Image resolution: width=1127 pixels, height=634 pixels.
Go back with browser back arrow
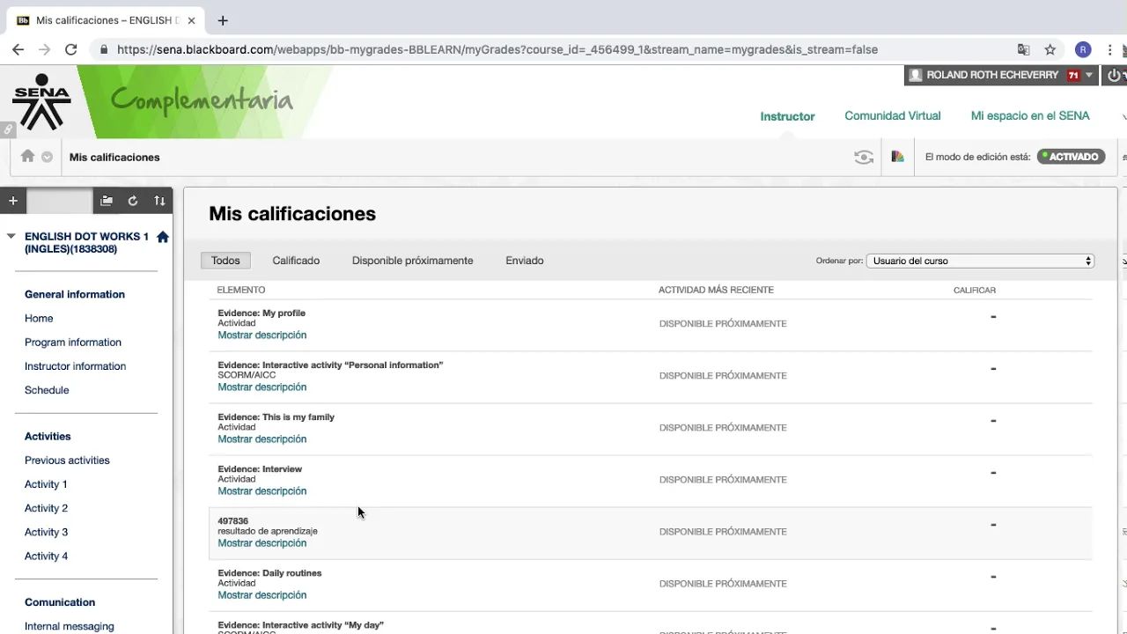click(18, 50)
